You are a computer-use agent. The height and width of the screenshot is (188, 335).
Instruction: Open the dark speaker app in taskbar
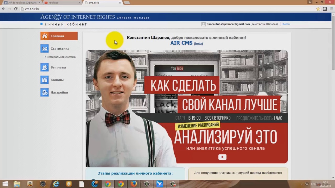coord(43,184)
